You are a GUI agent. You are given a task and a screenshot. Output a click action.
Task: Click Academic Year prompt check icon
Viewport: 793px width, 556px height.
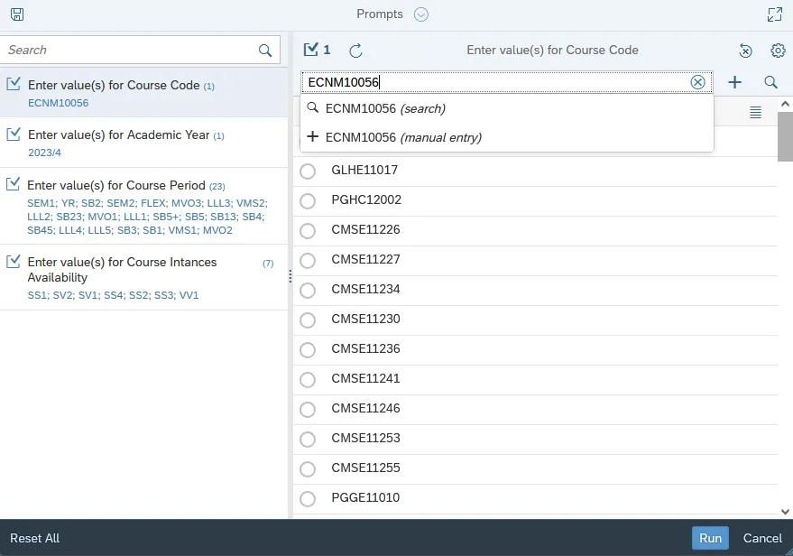tap(14, 134)
